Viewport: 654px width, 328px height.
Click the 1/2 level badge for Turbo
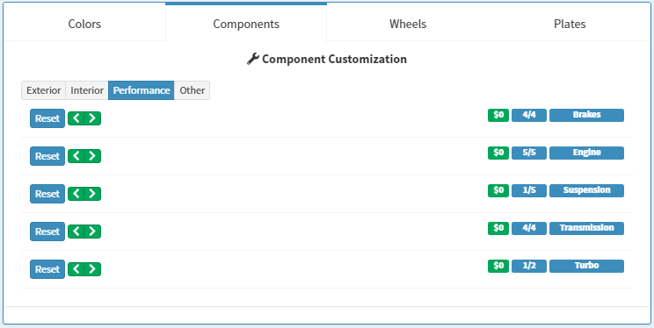tap(529, 266)
